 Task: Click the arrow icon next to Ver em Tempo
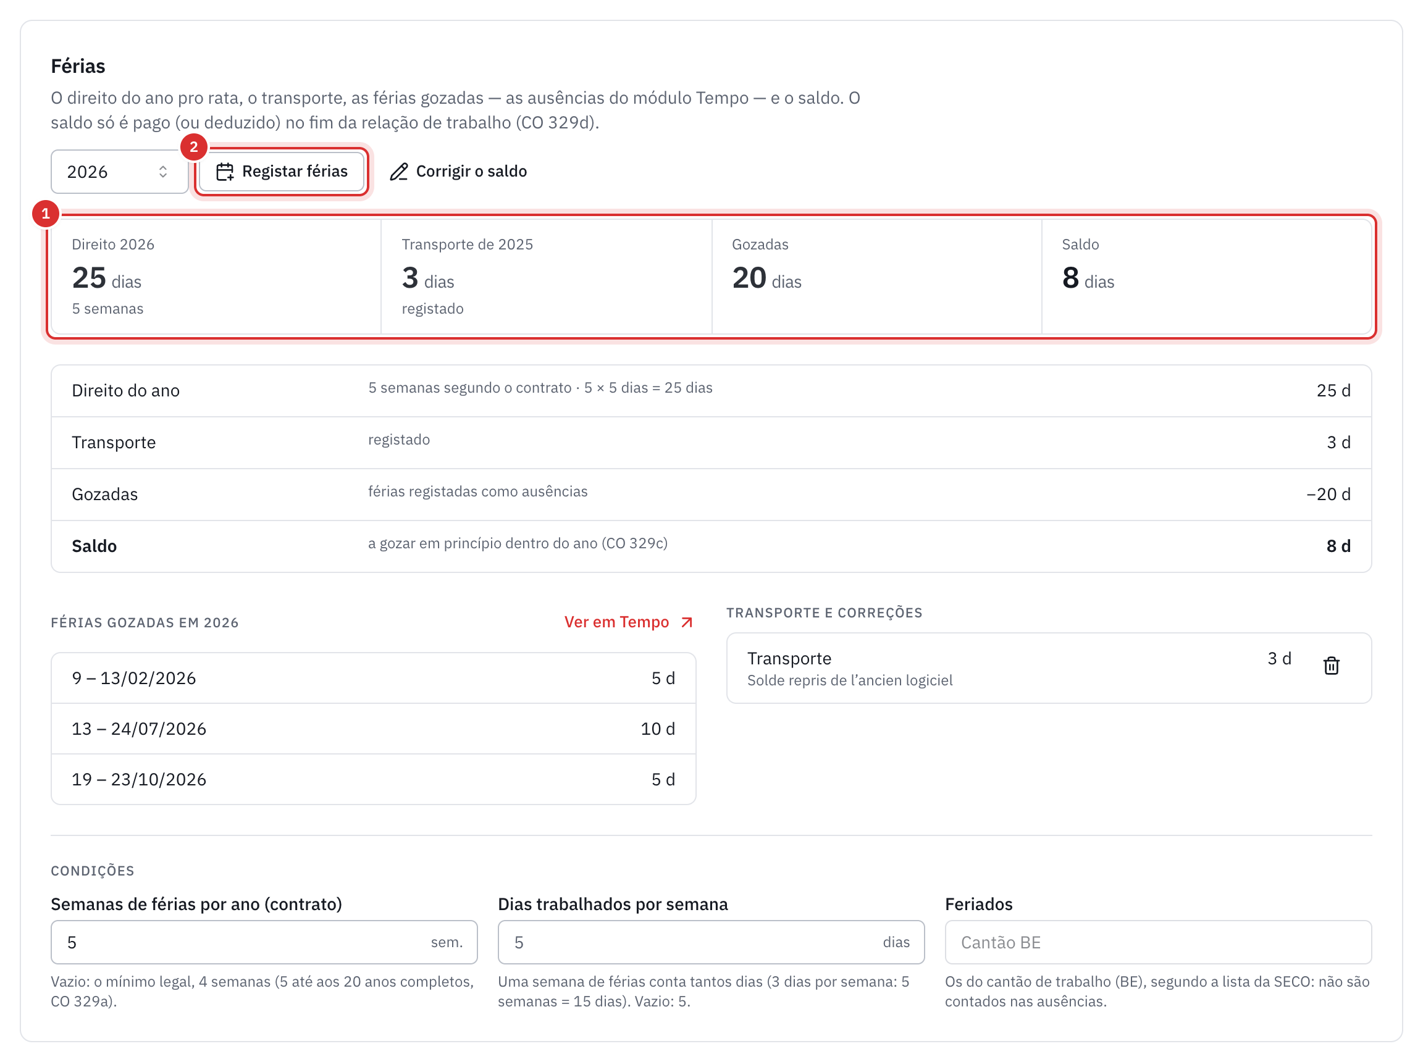(687, 622)
